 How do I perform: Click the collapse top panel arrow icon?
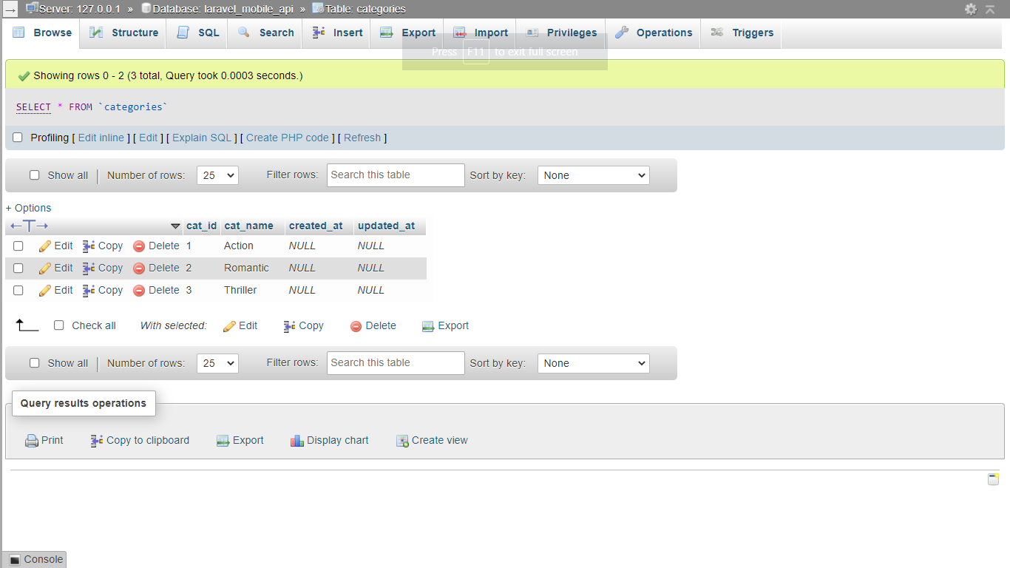[990, 9]
